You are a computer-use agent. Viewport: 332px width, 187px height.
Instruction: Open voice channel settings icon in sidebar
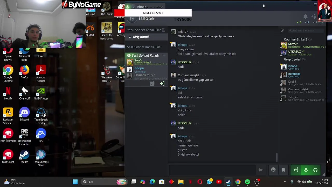click(152, 83)
